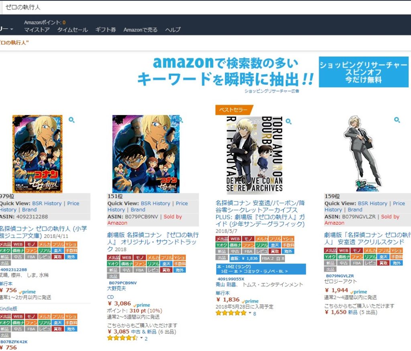Open ギフト券 in the navigation menu
The image size is (411, 351).
(x=106, y=30)
